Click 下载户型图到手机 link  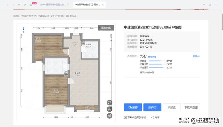pos(137,117)
